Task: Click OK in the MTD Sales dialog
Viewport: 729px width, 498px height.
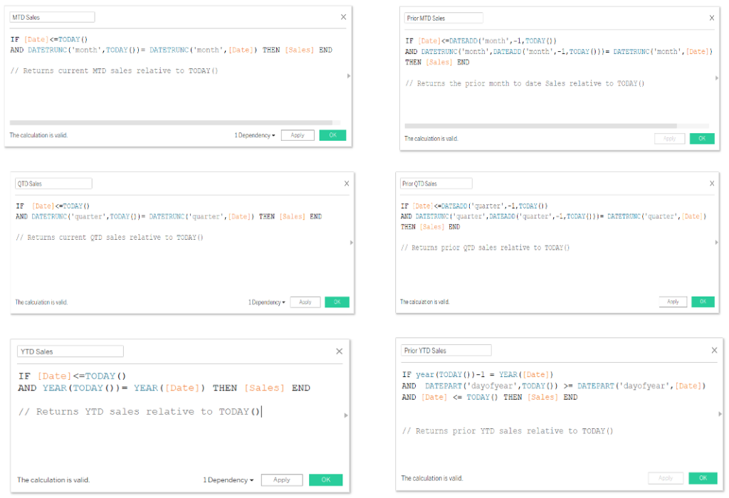Action: [332, 135]
